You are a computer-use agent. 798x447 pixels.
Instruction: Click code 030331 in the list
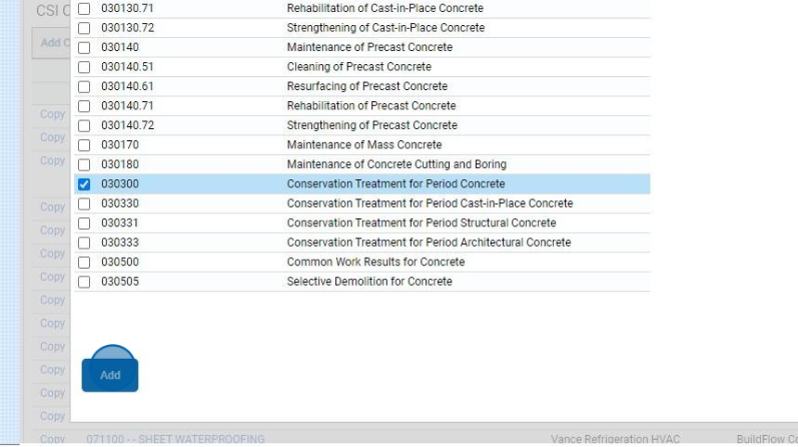120,223
